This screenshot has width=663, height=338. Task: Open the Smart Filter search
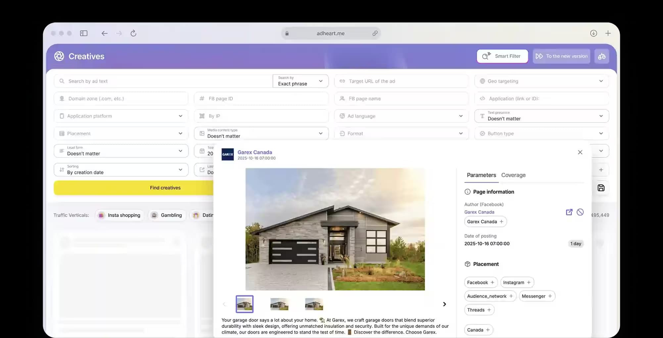point(502,56)
